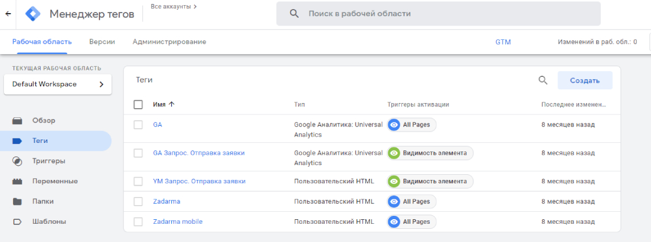Image resolution: width=651 pixels, height=242 pixels.
Task: Click green eye icon in GA Запрос row
Action: coord(393,153)
